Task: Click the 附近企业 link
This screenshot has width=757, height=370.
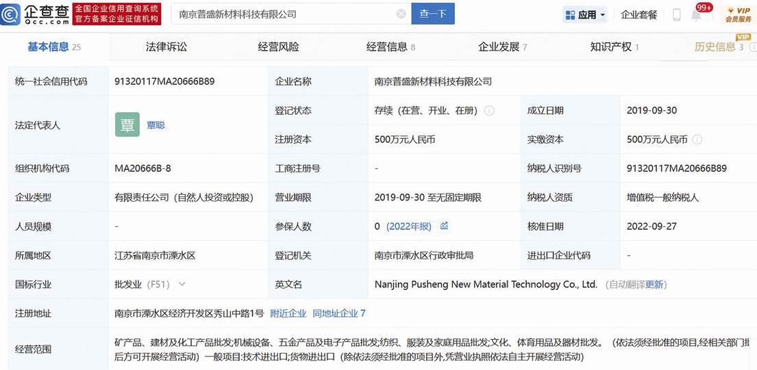Action: coord(288,313)
